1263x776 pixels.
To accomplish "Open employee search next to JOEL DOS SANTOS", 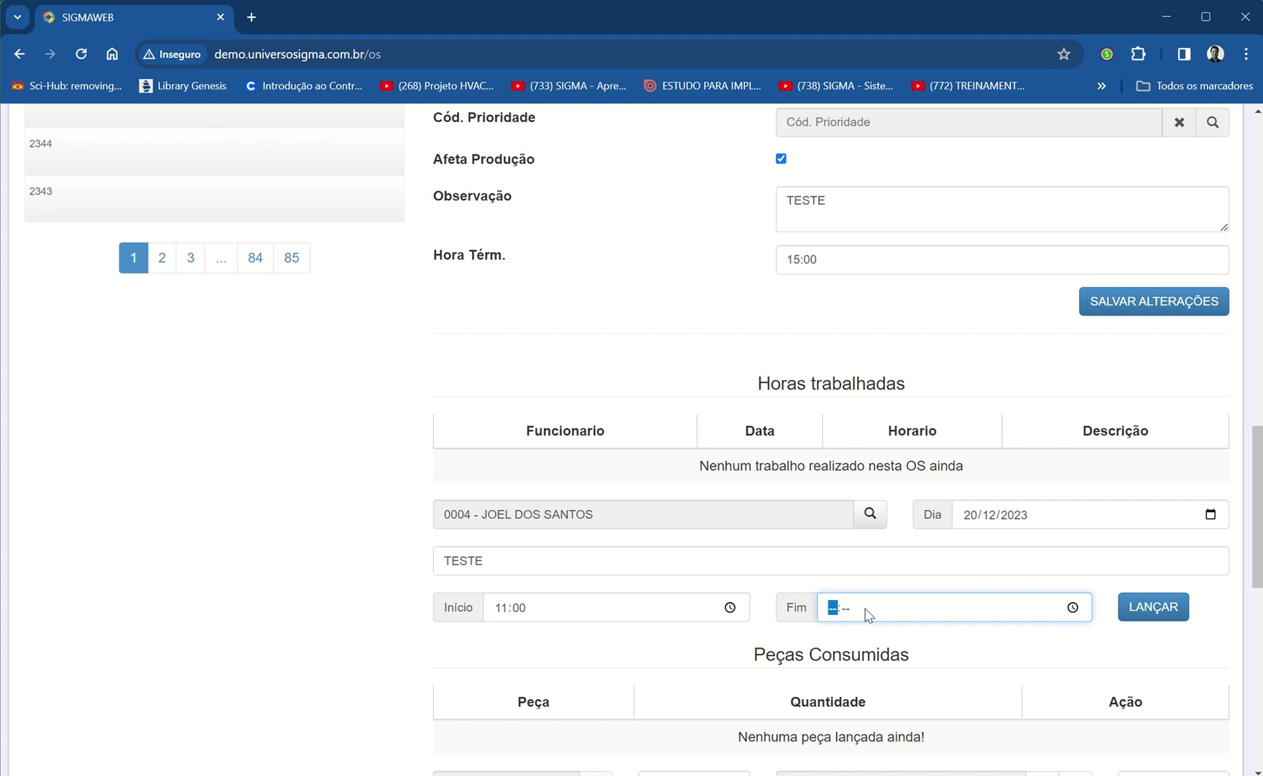I will tap(870, 514).
